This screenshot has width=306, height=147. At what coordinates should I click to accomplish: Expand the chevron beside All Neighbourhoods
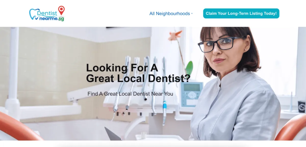tap(192, 13)
